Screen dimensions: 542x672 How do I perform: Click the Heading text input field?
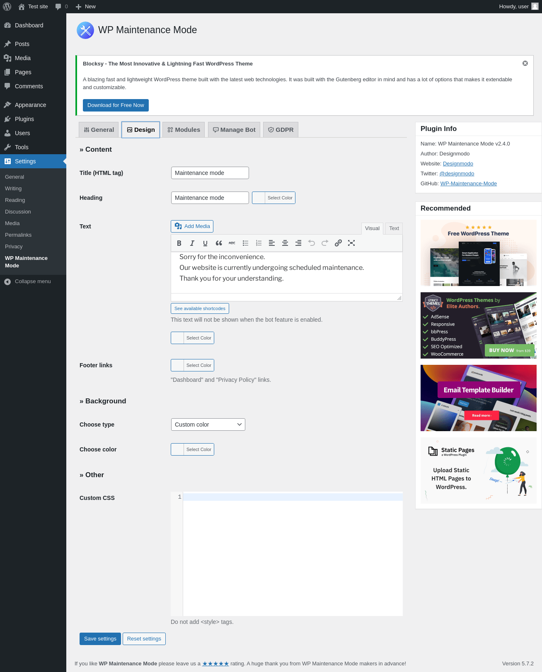point(210,198)
